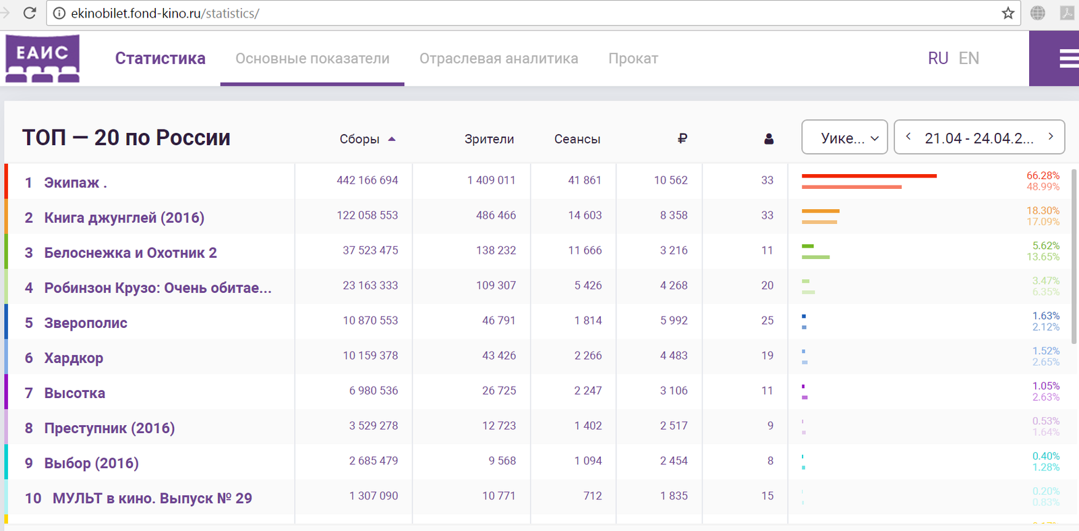
Task: Click box office value 6 980 536
Action: pyautogui.click(x=374, y=391)
